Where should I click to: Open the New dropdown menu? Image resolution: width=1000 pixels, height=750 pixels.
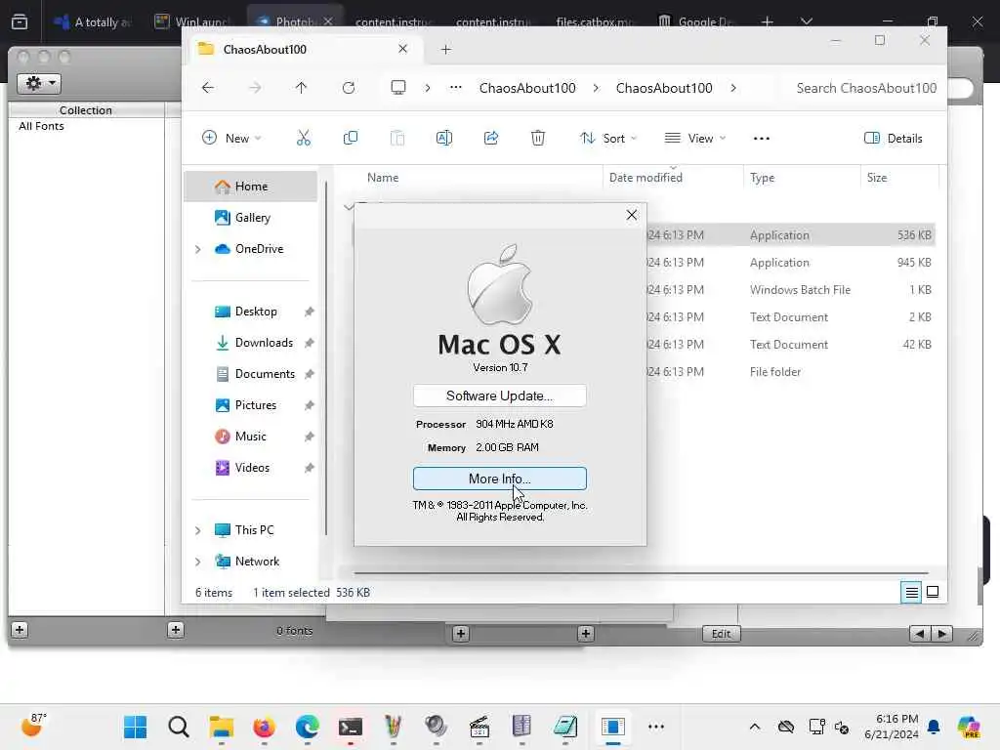tap(230, 138)
